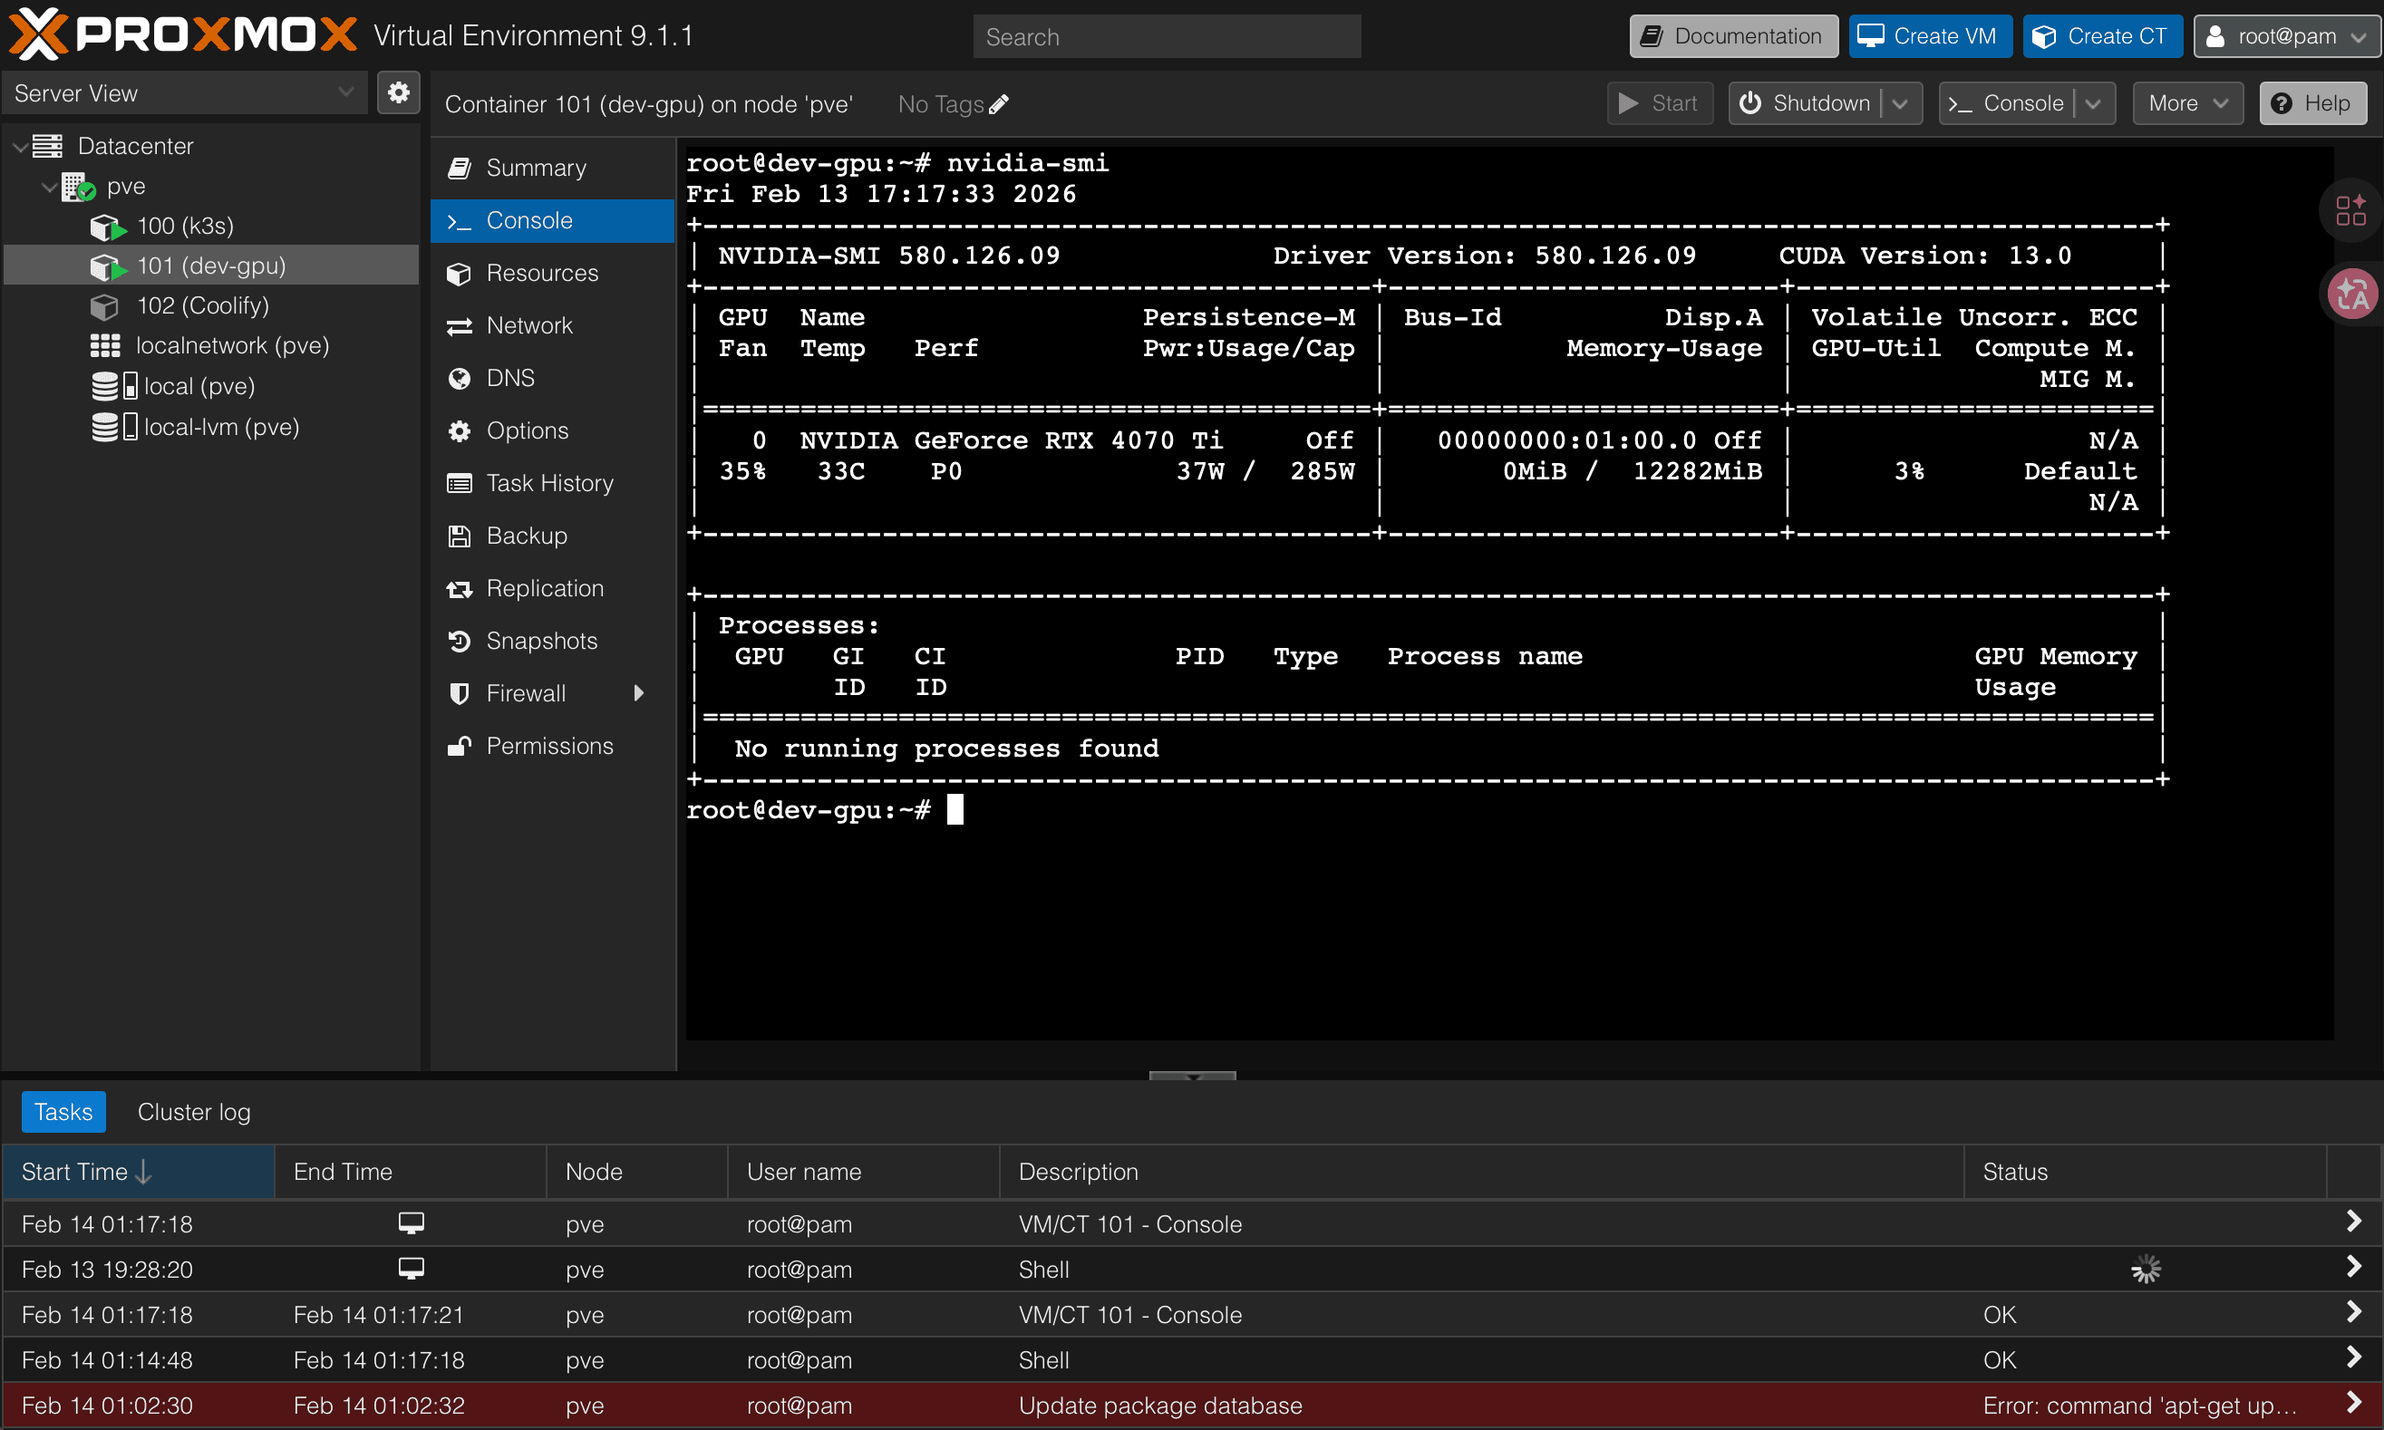
Task: Expand the failed Update package database task
Action: (2353, 1403)
